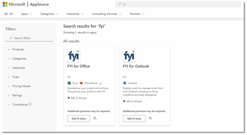Click the PowerPoint icon on FYI for Office

tap(81, 83)
